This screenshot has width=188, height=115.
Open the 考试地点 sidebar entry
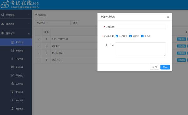pyautogui.click(x=16, y=92)
